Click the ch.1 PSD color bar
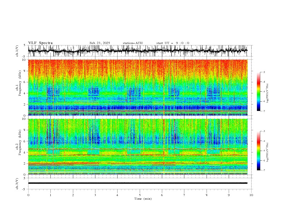The image size is (283, 219). pyautogui.click(x=258, y=92)
